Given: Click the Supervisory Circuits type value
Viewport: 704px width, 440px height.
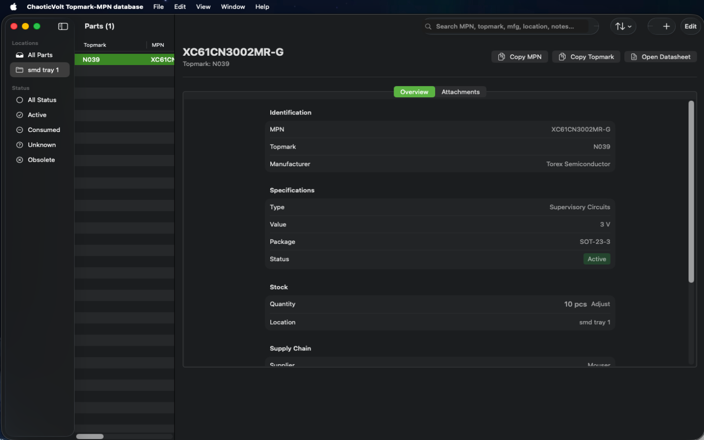Looking at the screenshot, I should click(x=580, y=207).
